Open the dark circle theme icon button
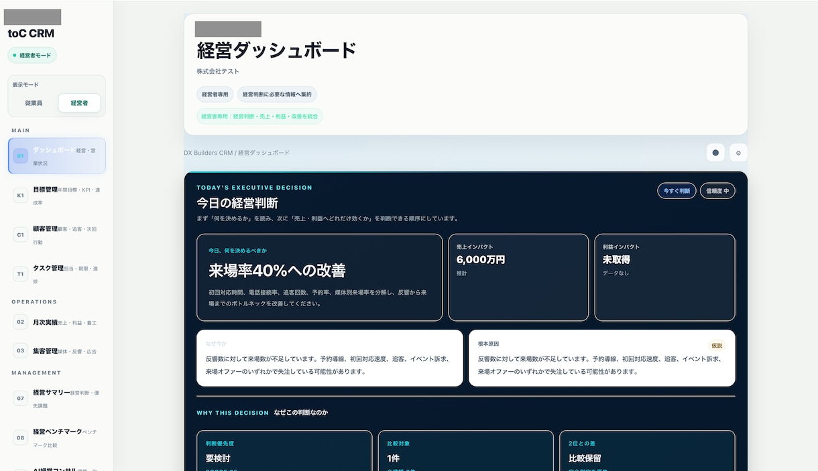Viewport: 818px width, 471px height. click(715, 153)
